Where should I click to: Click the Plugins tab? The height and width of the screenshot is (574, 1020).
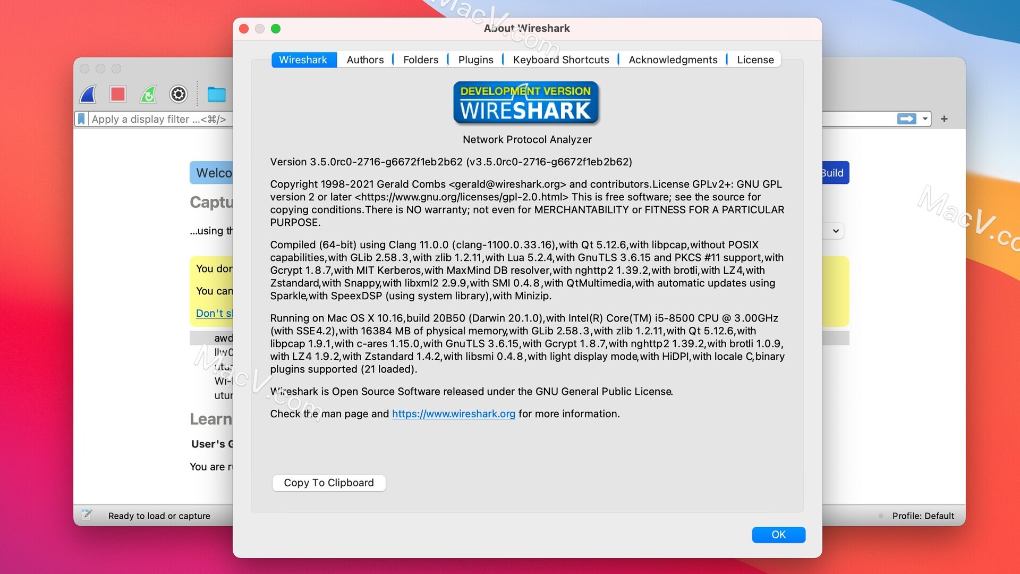click(x=477, y=59)
